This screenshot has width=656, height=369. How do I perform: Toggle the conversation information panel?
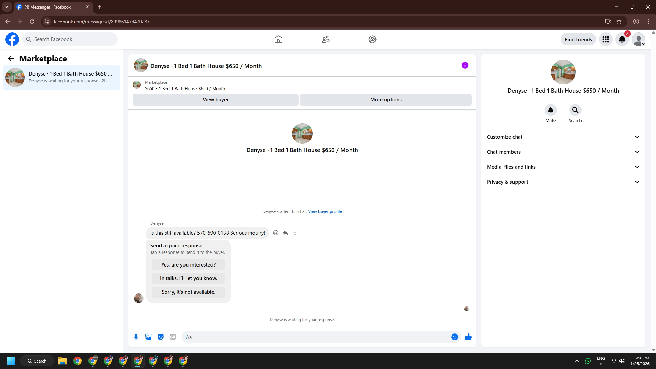pos(465,65)
